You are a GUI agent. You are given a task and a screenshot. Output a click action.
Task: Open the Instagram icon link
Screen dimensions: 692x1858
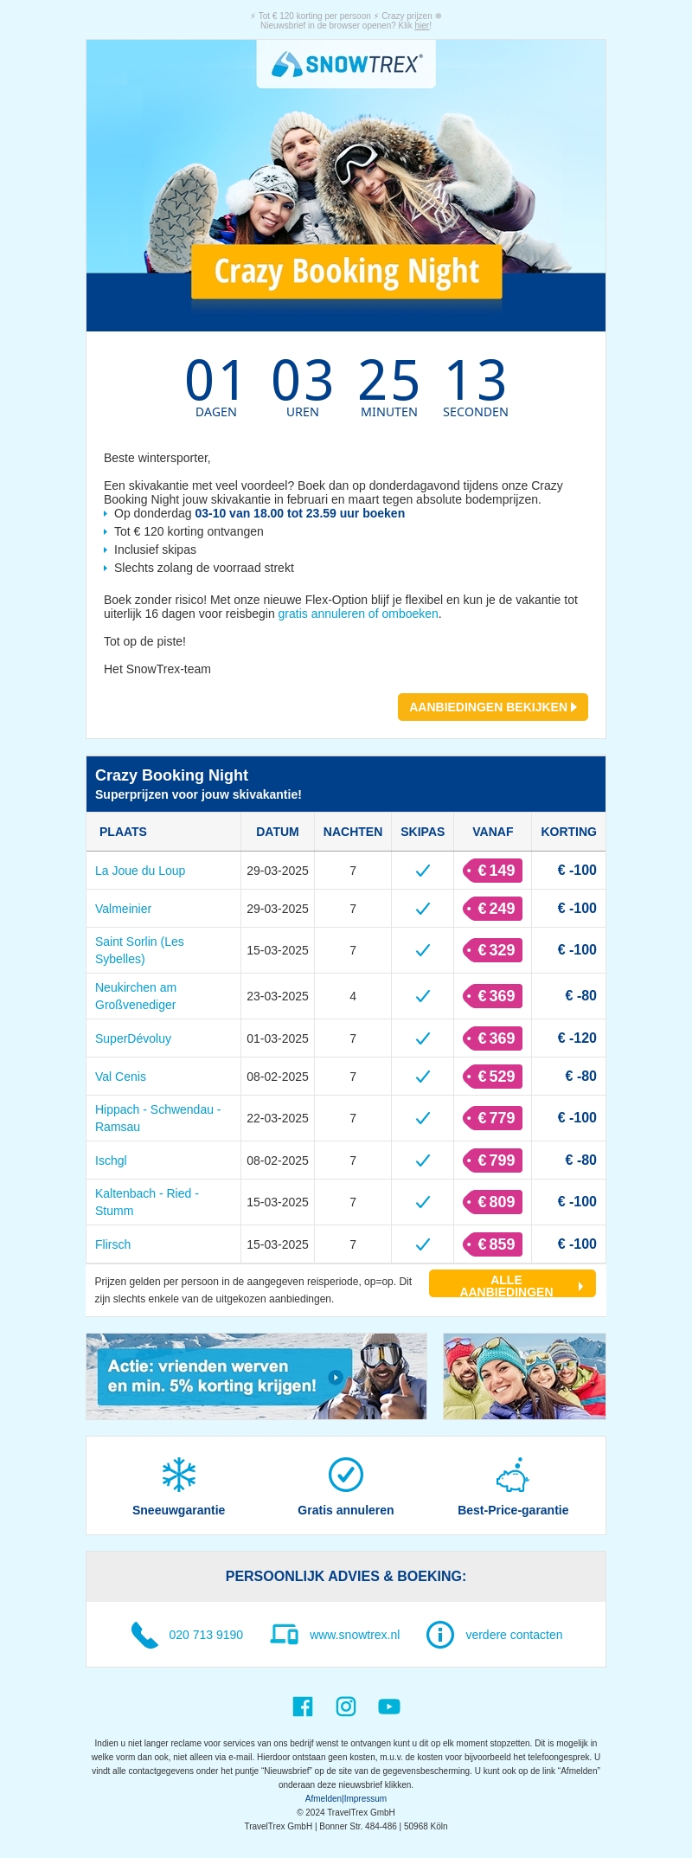(346, 1706)
